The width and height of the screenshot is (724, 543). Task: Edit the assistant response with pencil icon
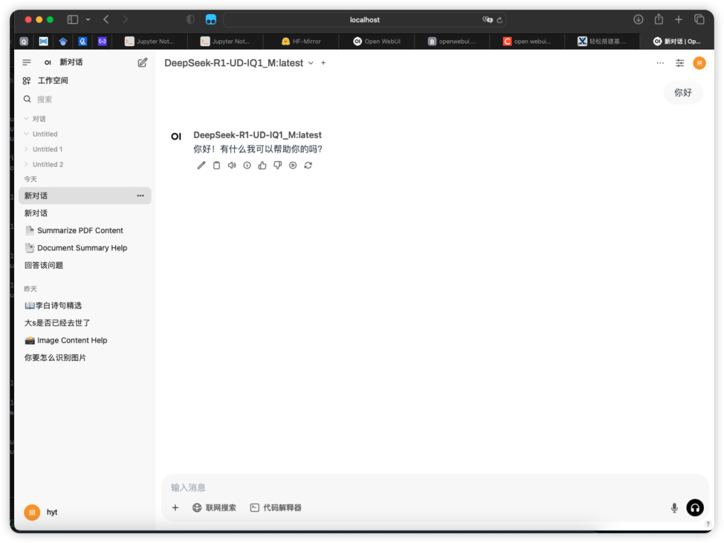pyautogui.click(x=201, y=165)
